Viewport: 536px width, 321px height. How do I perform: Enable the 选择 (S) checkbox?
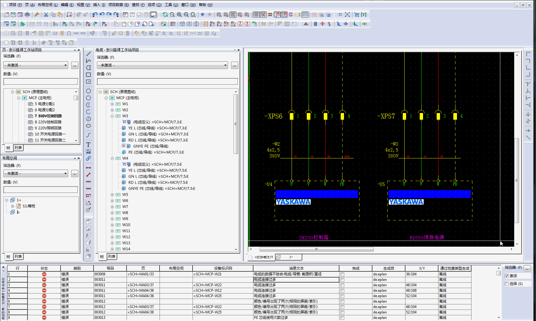pyautogui.click(x=507, y=284)
